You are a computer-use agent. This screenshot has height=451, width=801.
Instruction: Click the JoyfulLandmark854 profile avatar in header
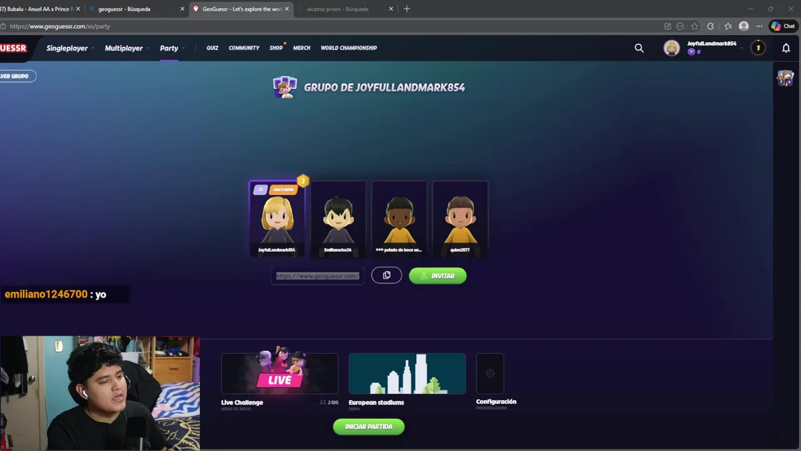(671, 48)
